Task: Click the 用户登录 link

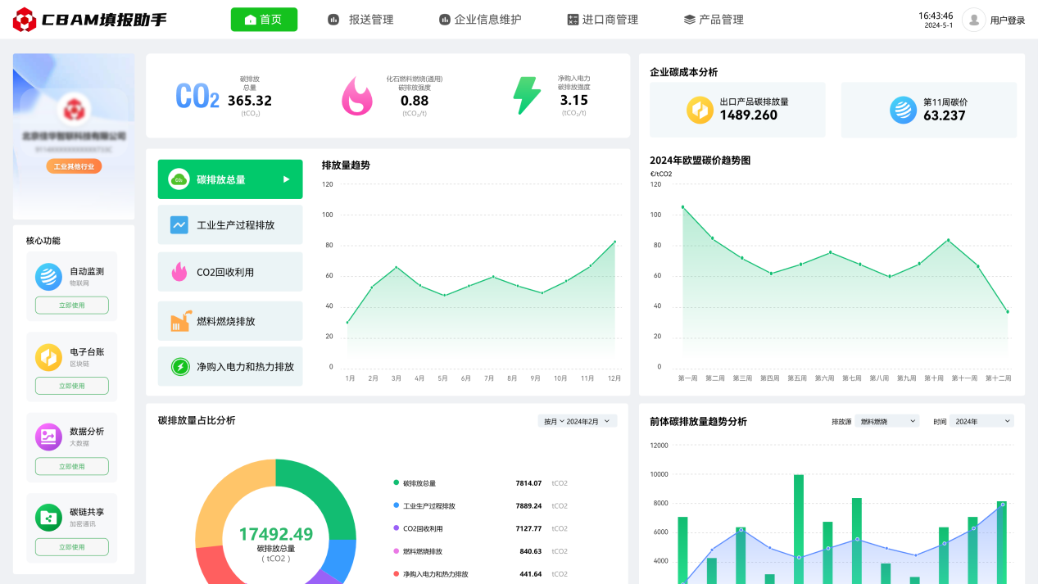Action: point(1007,20)
